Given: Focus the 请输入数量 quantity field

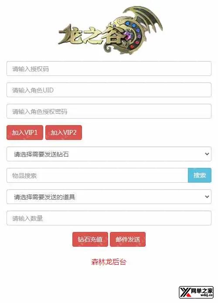Looking at the screenshot, I should coord(109,218).
